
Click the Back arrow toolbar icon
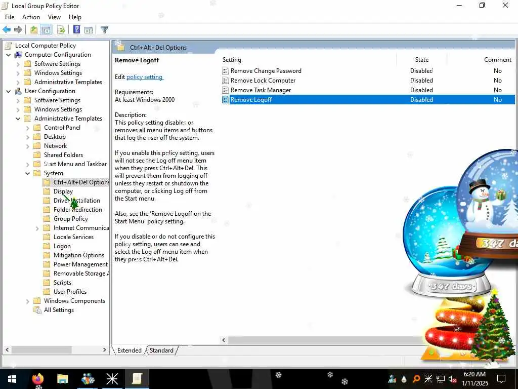pos(7,30)
